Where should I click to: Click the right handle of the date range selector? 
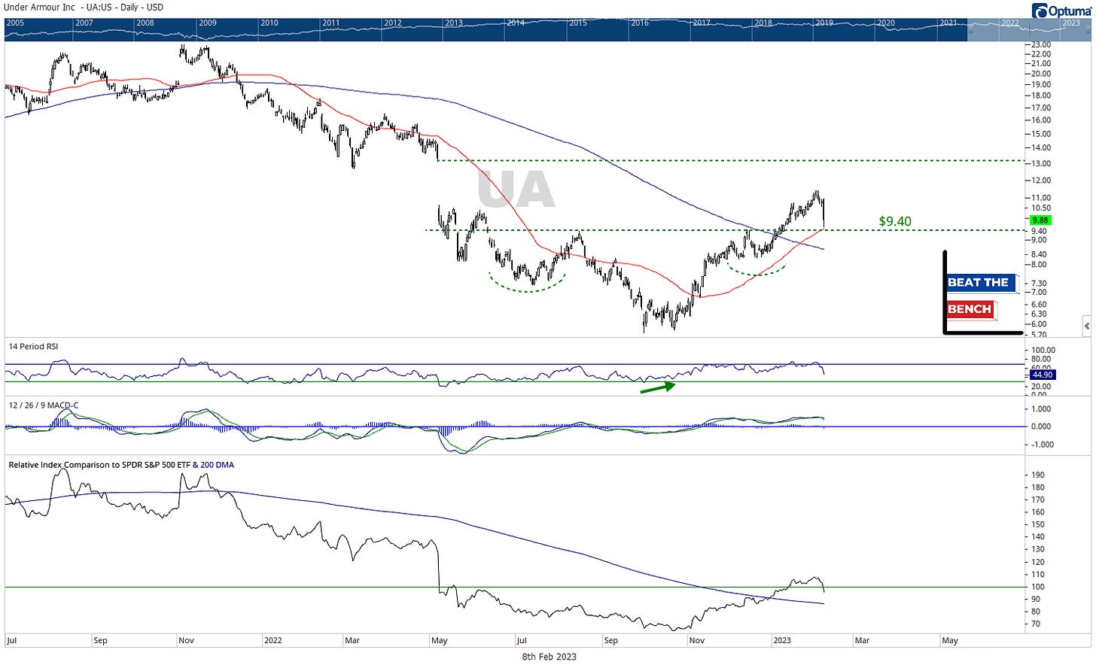click(1086, 29)
